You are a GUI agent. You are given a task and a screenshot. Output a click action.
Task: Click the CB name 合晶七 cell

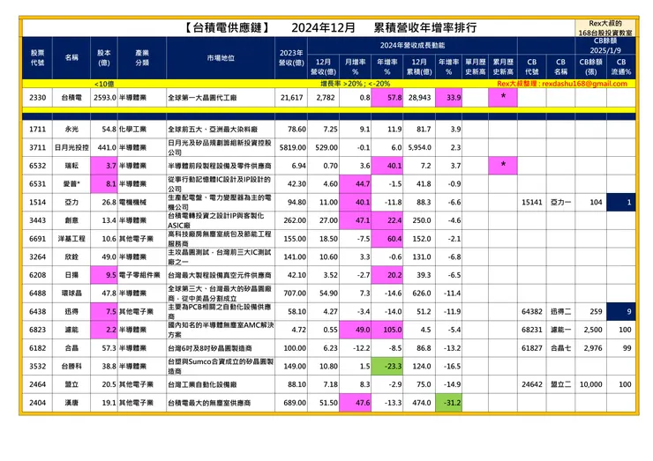[x=560, y=348]
